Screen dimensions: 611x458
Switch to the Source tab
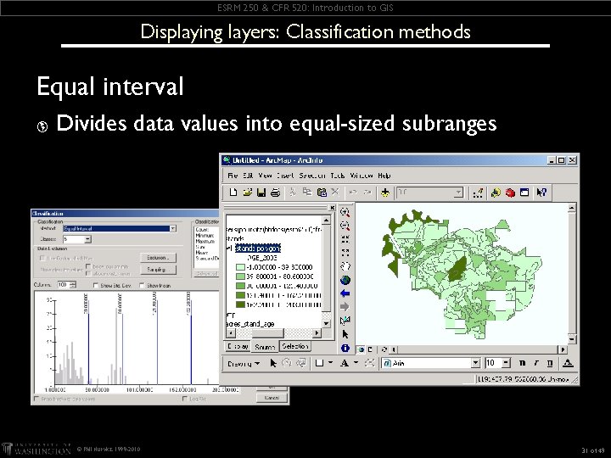[x=265, y=347]
